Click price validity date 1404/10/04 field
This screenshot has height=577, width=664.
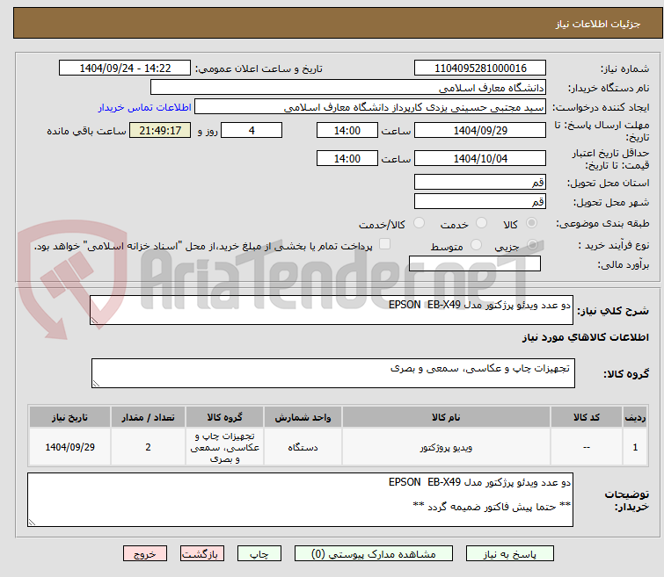[x=480, y=158]
